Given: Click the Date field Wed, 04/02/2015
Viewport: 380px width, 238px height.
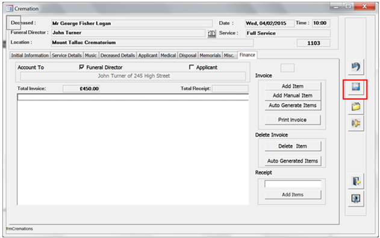Looking at the screenshot, I should pyautogui.click(x=269, y=23).
